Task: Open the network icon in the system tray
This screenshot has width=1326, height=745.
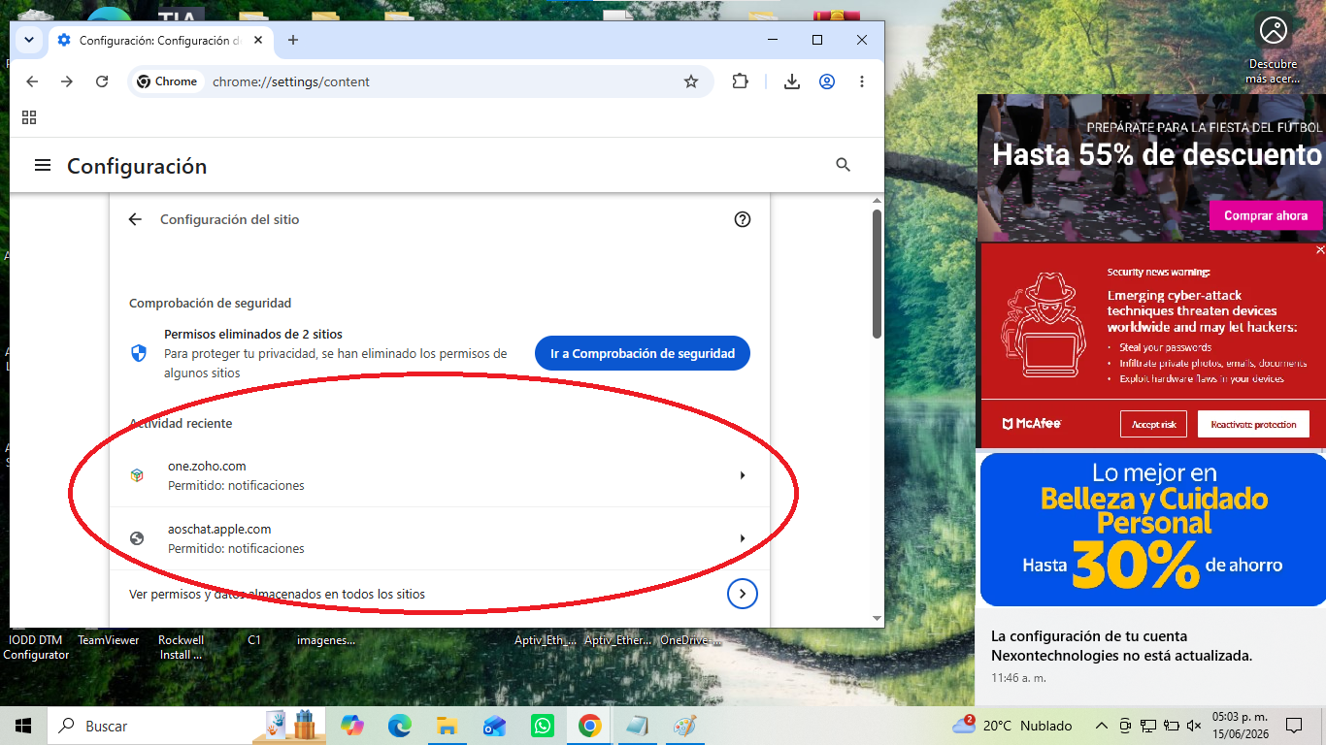Action: (1148, 726)
